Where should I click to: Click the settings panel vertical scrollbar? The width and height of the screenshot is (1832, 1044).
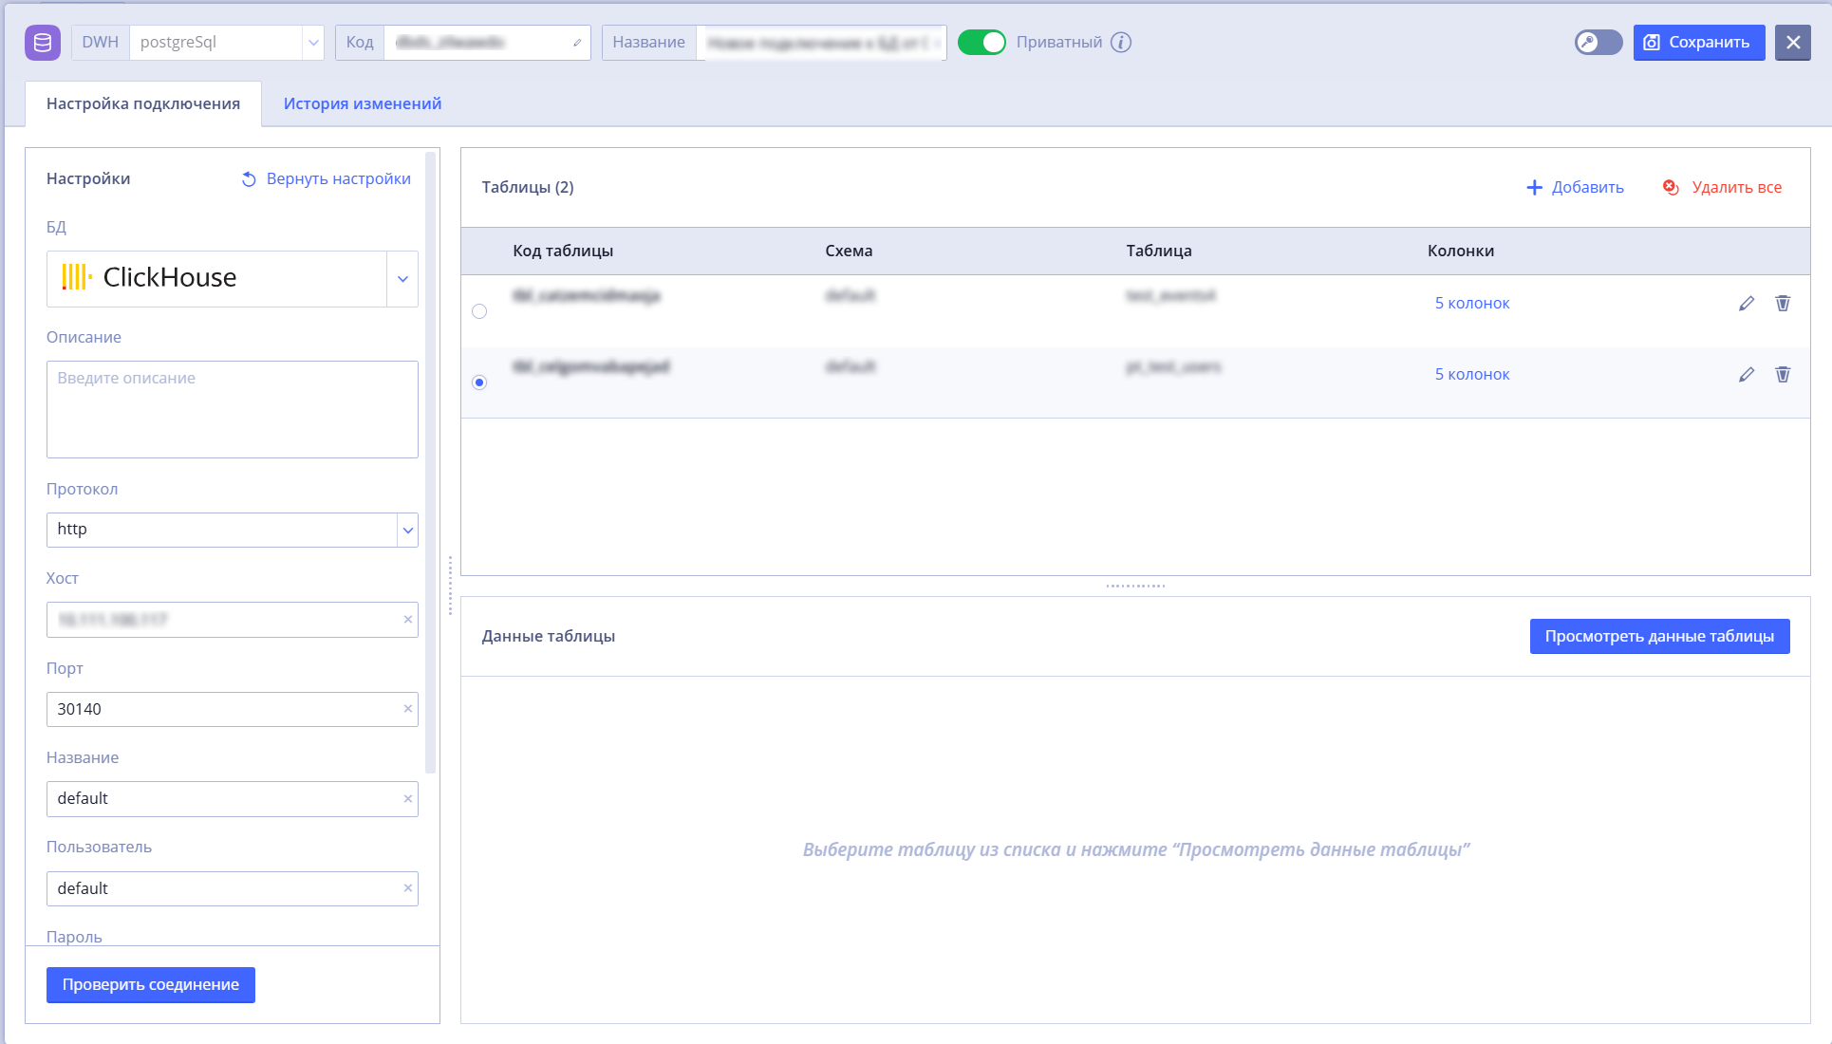[430, 462]
